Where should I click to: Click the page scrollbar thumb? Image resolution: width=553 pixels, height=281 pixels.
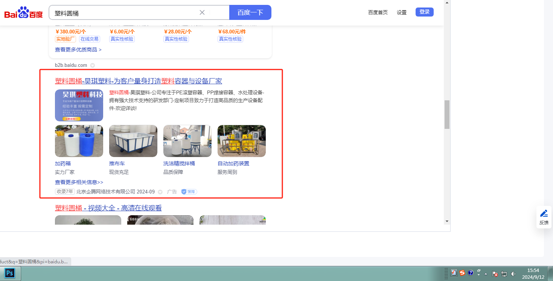(447, 115)
